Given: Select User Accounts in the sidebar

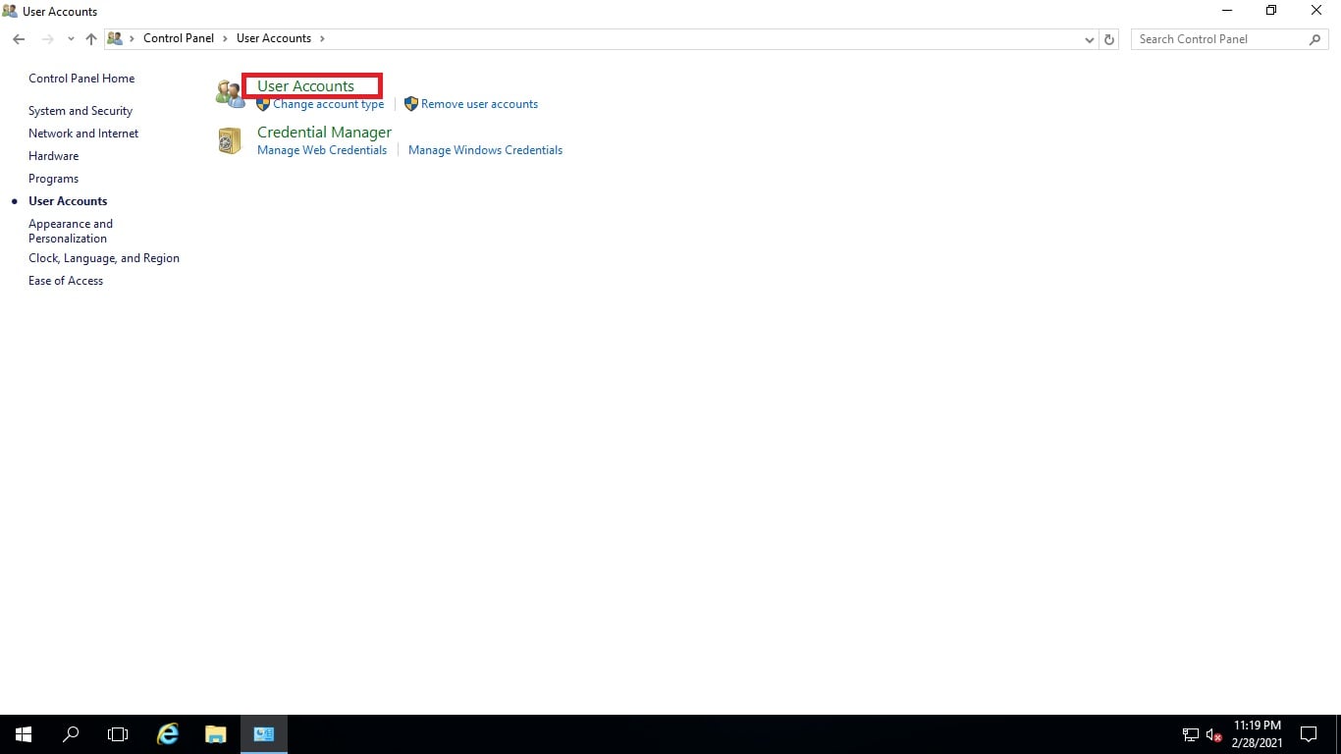Looking at the screenshot, I should tap(68, 201).
